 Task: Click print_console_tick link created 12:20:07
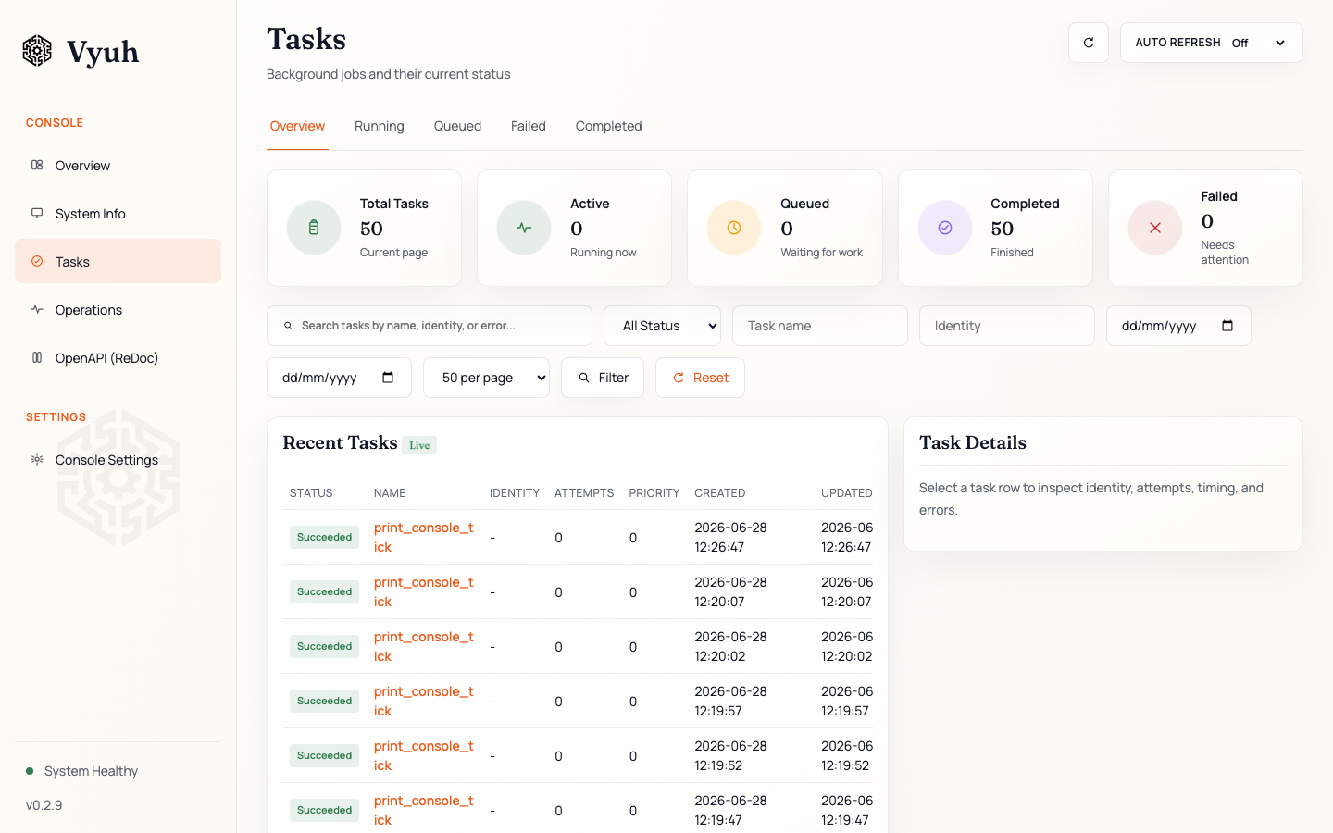pos(423,591)
